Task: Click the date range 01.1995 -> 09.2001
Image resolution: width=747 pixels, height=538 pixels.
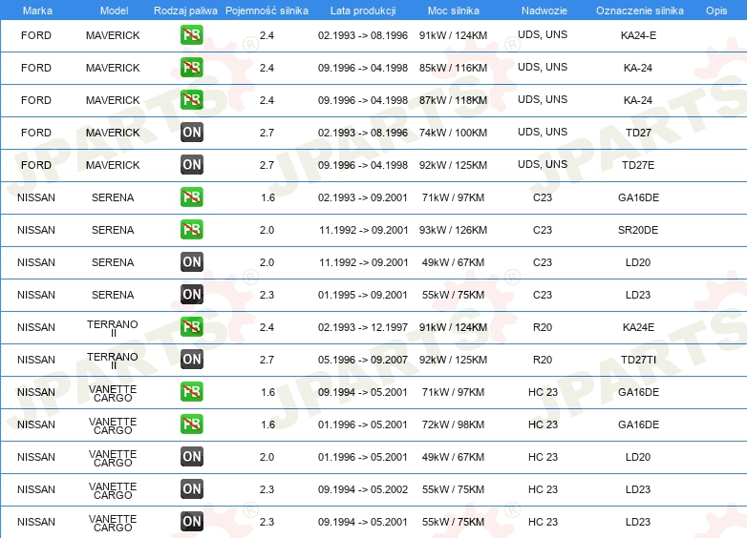Action: 363,295
